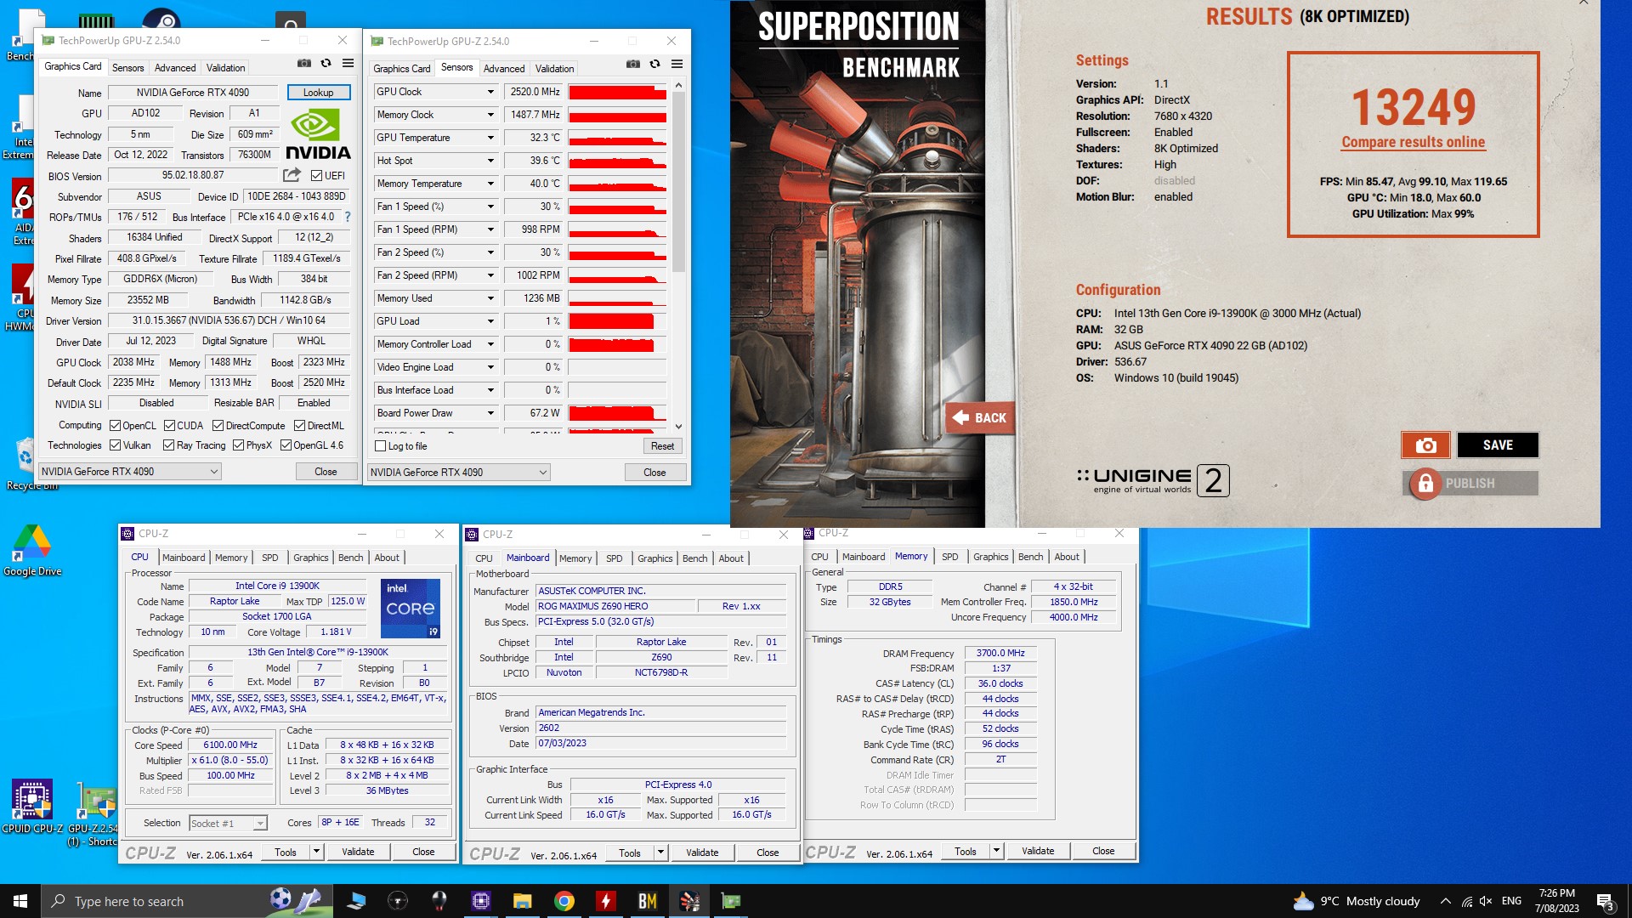Click the CPU-Z taskbar icon
This screenshot has width=1632, height=918.
tap(481, 901)
